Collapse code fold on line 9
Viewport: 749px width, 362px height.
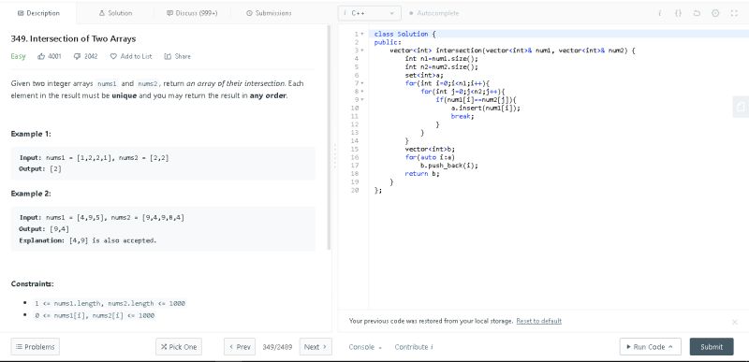(362, 99)
